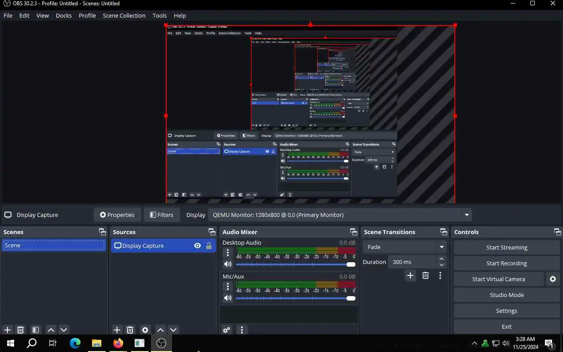Open Microsoft Edge from taskbar

pyautogui.click(x=75, y=343)
